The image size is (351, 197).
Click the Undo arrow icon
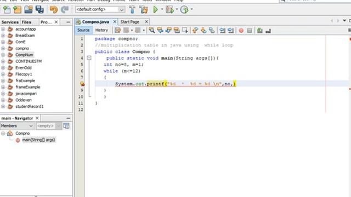(54, 9)
